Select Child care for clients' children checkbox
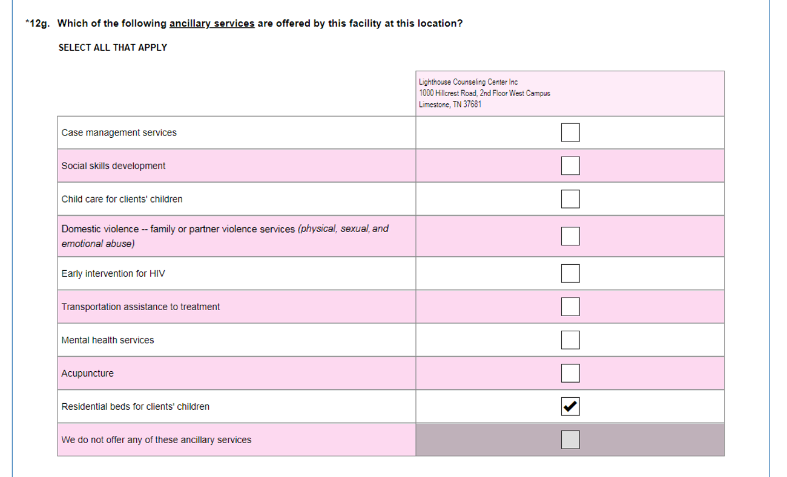This screenshot has width=787, height=477. (570, 198)
